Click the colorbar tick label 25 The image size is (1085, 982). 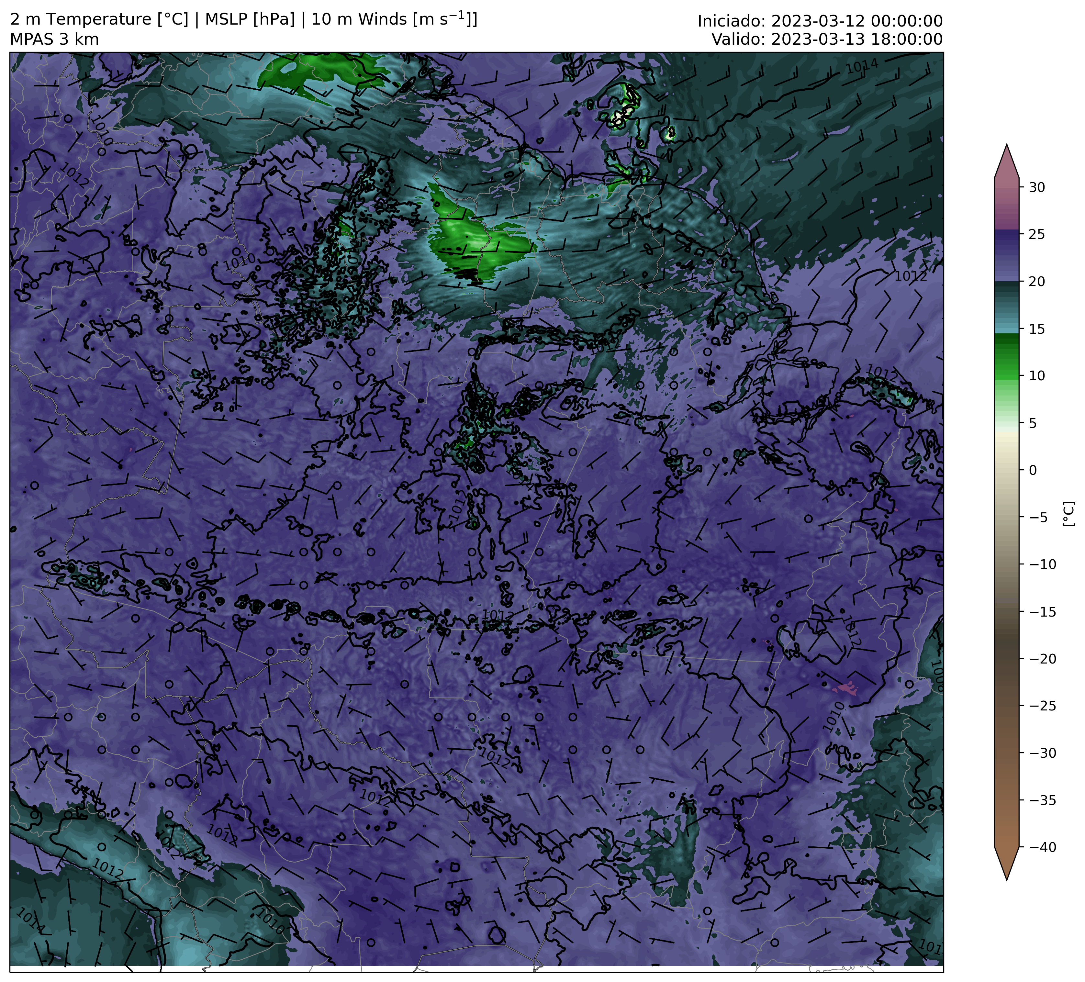click(1037, 235)
